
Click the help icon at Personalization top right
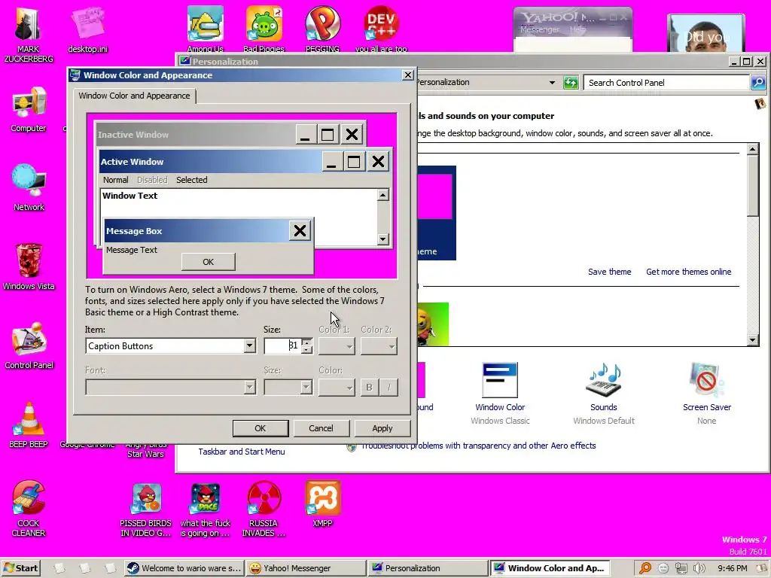pos(760,104)
